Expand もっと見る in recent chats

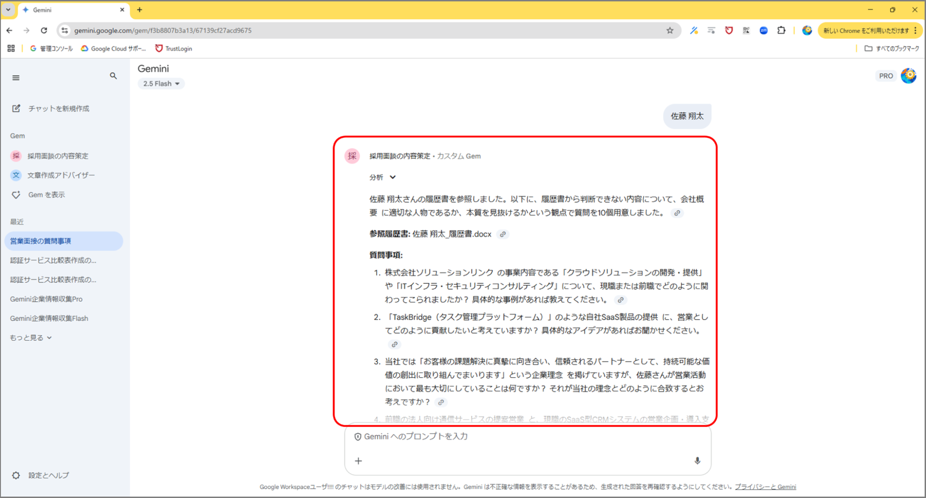(x=31, y=338)
